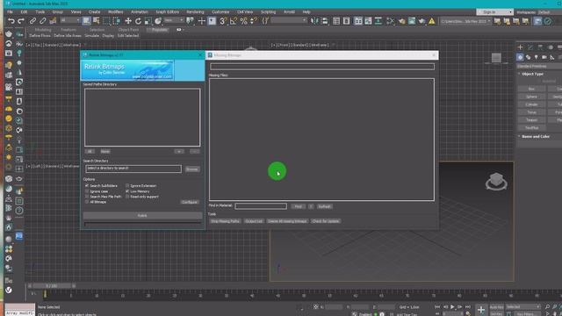This screenshot has height=316, width=562.
Task: Click the Align tool icon
Action: pos(324,21)
